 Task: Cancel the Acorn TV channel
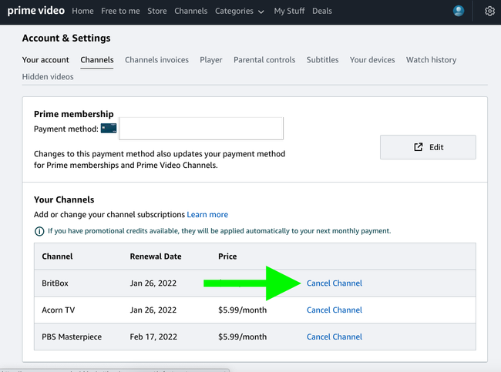click(335, 310)
